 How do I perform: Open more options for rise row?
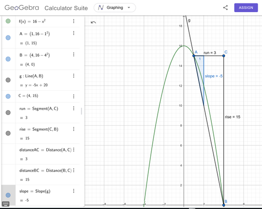click(x=74, y=129)
